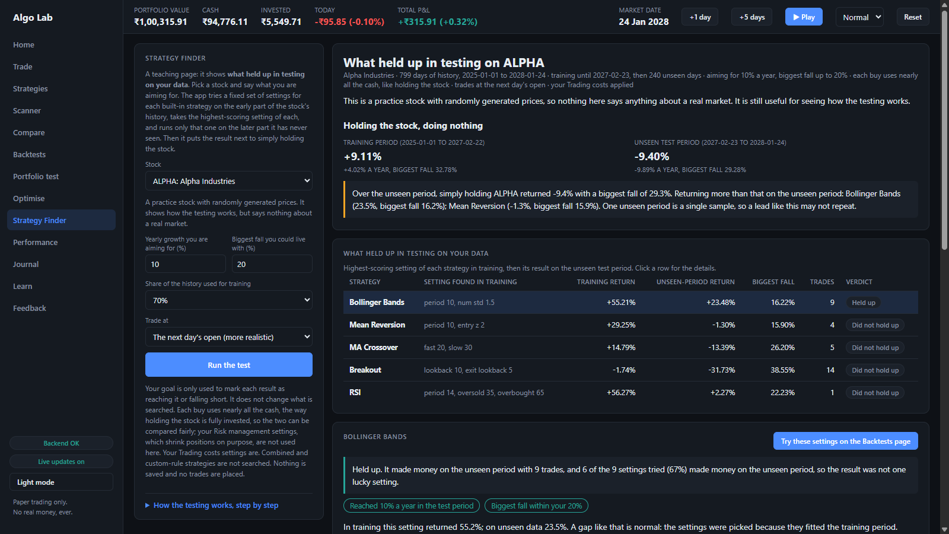
Task: View the Journal page
Action: pyautogui.click(x=61, y=265)
